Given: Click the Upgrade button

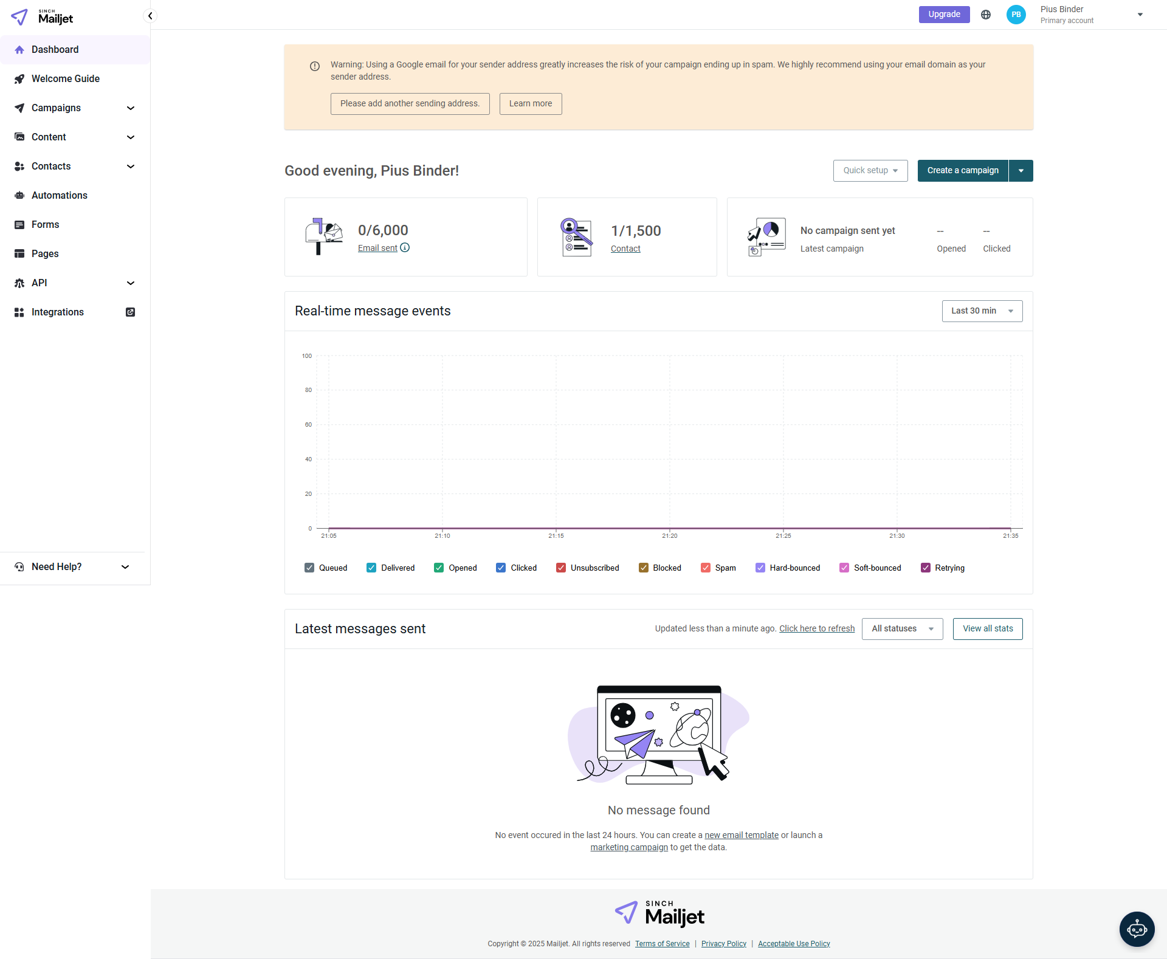Looking at the screenshot, I should point(944,15).
